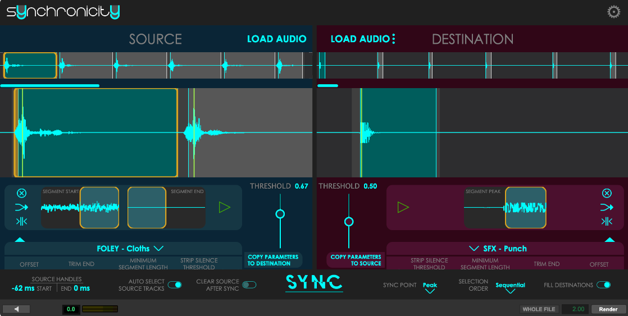The image size is (628, 316).
Task: Open the Selection Order Sequential dropdown
Action: [x=510, y=287]
